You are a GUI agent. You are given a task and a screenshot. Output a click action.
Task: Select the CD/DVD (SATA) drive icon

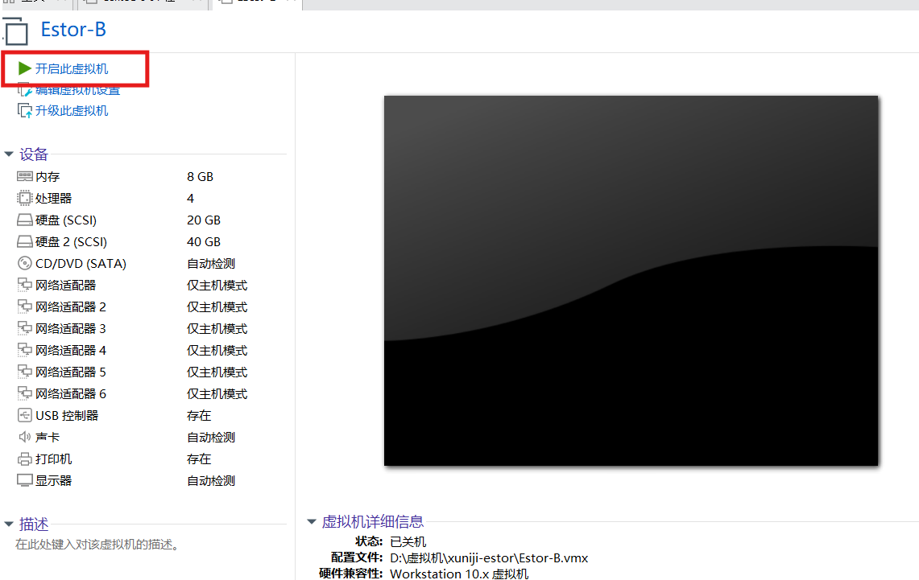point(23,263)
